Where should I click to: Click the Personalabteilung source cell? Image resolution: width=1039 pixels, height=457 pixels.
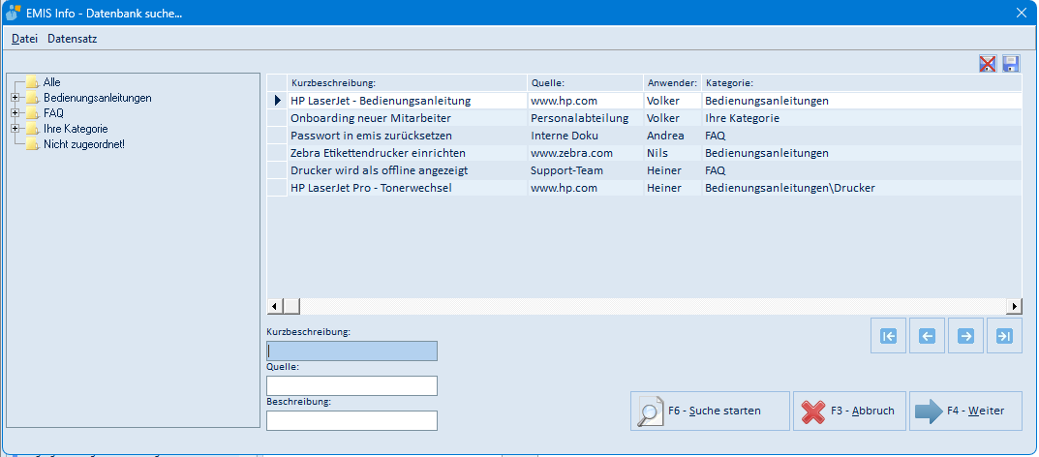click(x=585, y=118)
